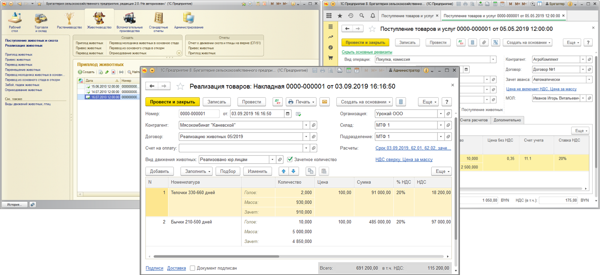
Task: Move row up with blue up arrow
Action: pyautogui.click(x=284, y=171)
